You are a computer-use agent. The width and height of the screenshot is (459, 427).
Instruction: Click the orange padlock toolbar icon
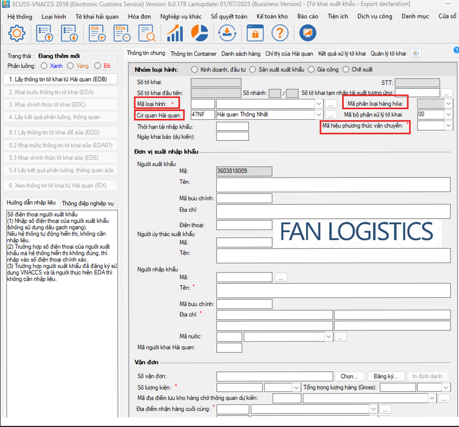pos(255,33)
